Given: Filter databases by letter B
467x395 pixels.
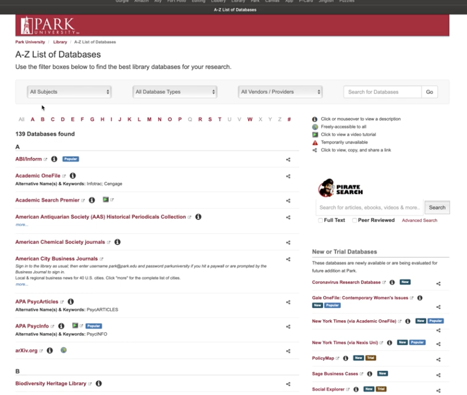Looking at the screenshot, I should [43, 119].
